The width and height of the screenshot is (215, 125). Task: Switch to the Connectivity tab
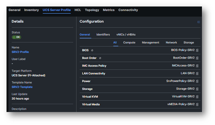pos(128,10)
